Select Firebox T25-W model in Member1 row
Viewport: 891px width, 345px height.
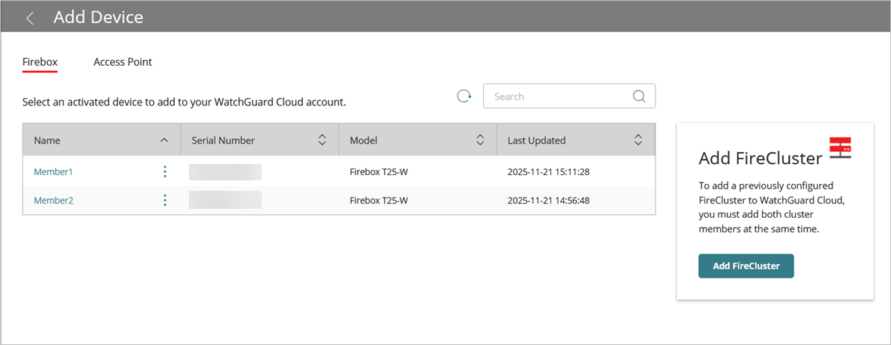[x=379, y=171]
